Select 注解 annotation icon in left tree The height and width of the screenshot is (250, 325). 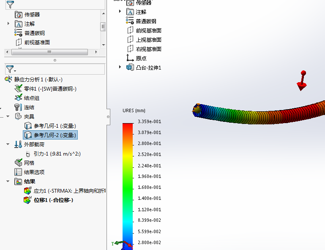(x=19, y=24)
